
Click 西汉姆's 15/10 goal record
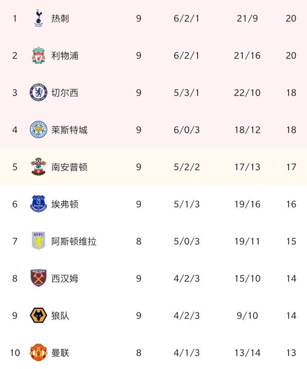pos(247,279)
